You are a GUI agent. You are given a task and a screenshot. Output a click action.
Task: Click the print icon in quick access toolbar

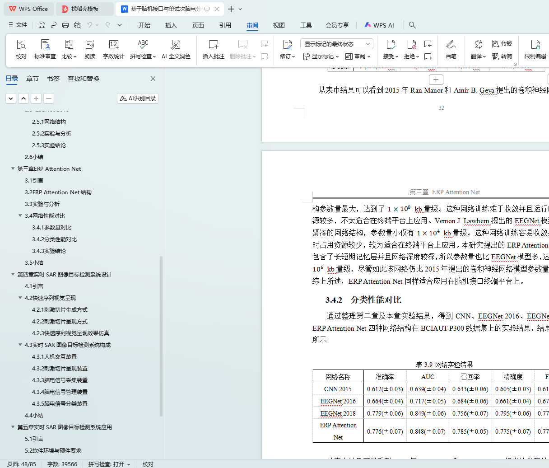pyautogui.click(x=65, y=25)
